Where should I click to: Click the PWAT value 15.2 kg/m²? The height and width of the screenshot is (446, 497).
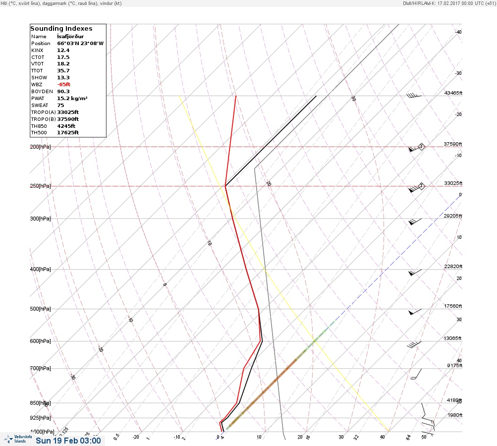pyautogui.click(x=72, y=98)
